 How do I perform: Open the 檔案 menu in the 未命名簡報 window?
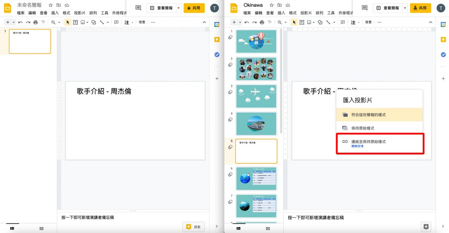coord(21,13)
